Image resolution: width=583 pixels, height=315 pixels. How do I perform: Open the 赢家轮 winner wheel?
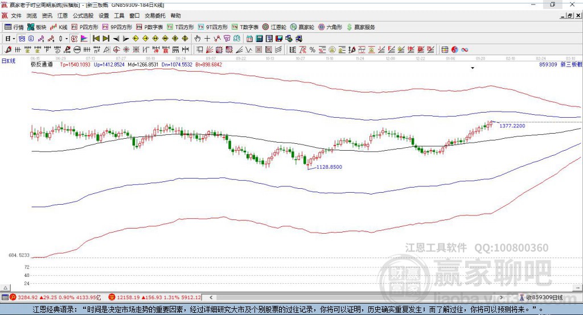[302, 27]
